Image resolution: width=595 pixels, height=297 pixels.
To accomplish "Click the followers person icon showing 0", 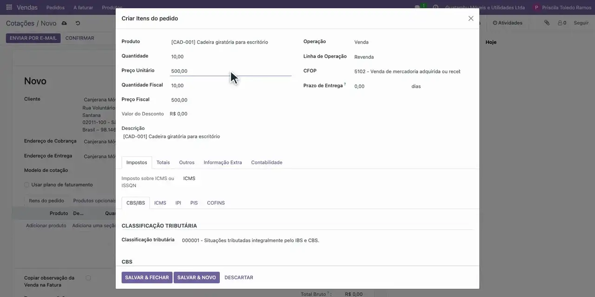I will point(562,23).
